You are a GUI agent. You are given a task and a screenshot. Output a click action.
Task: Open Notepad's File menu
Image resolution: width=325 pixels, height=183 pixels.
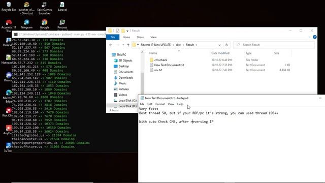[142, 104]
